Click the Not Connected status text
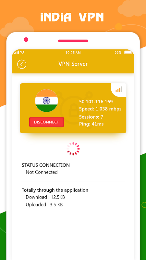The image size is (146, 260). pos(42,172)
